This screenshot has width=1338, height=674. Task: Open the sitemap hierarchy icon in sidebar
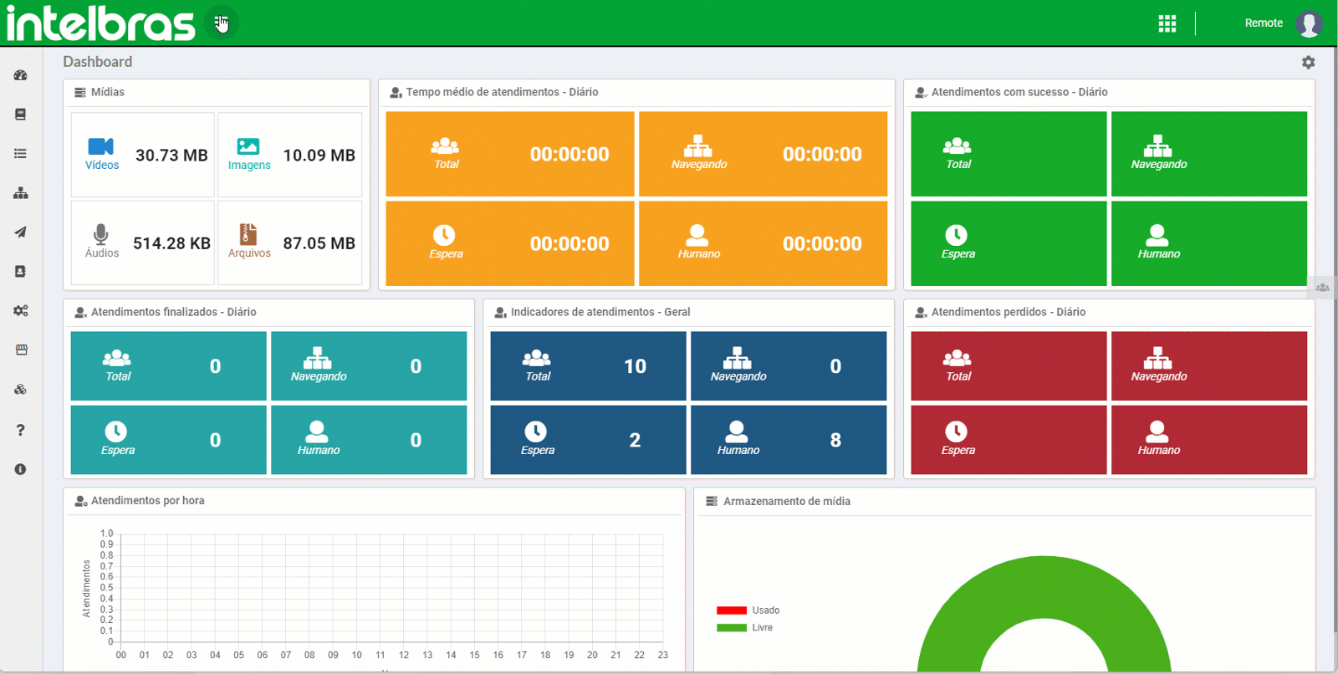click(x=21, y=193)
